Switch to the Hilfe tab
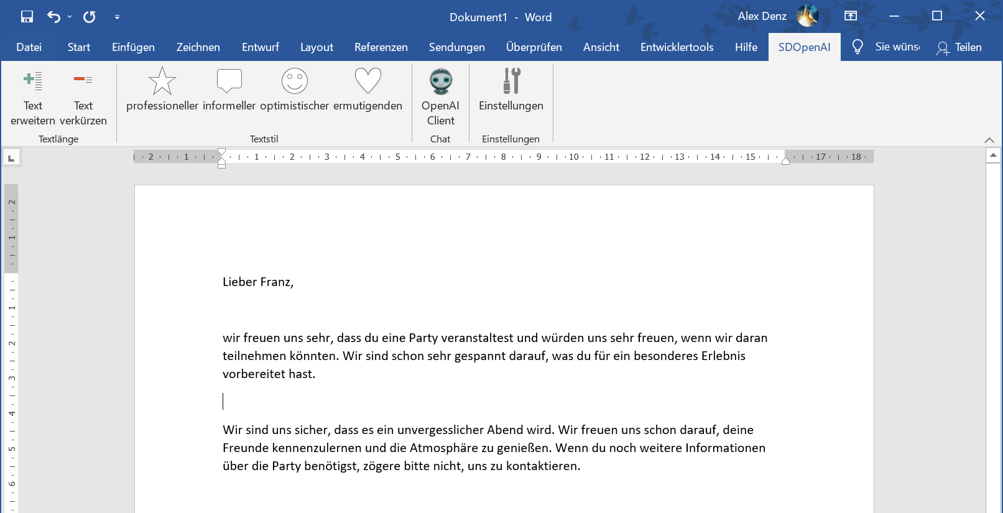 pyautogui.click(x=746, y=47)
